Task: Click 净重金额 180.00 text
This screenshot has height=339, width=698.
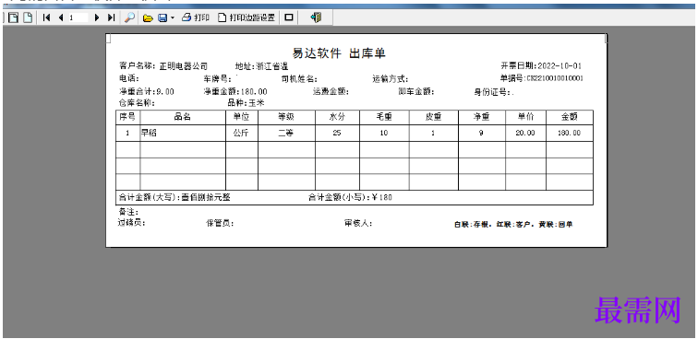Action: click(235, 92)
